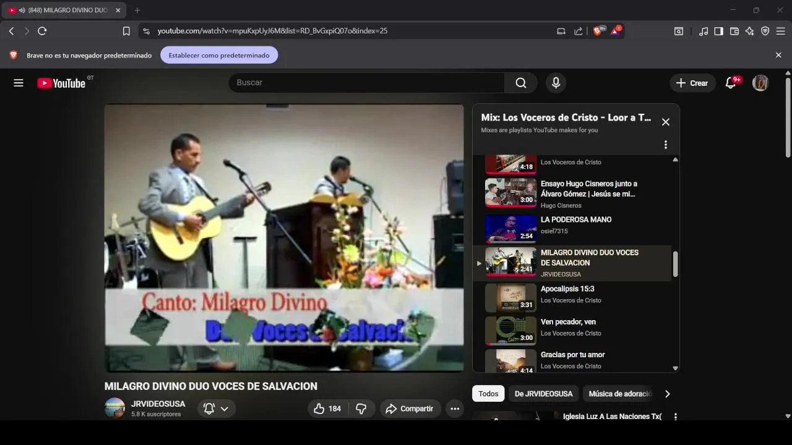
Task: Click the playlist panel scrollbar thumb
Action: click(675, 264)
